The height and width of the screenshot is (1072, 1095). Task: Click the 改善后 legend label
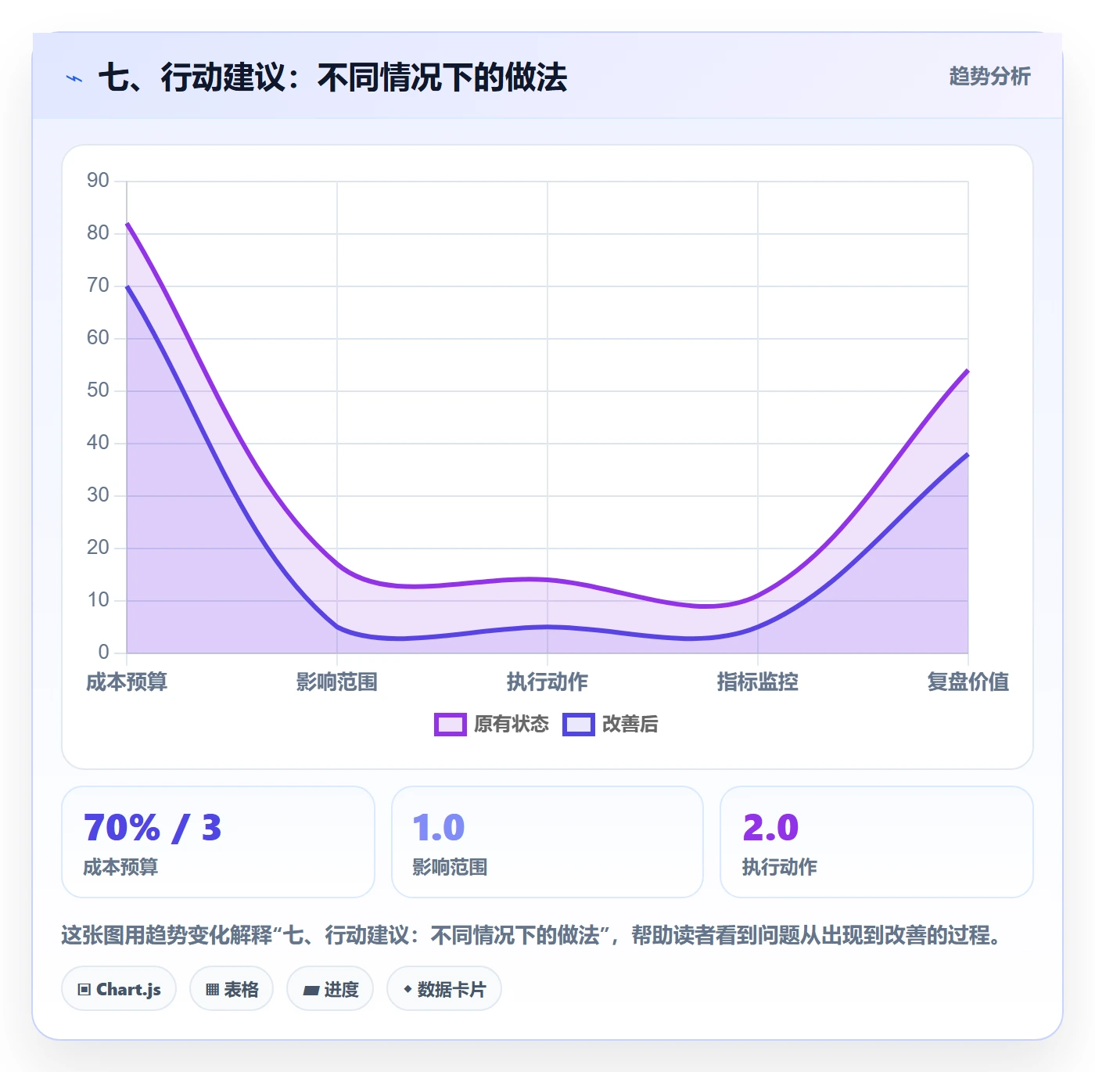pos(630,725)
